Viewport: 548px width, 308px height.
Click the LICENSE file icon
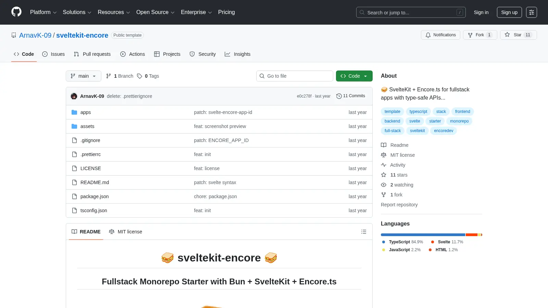click(x=74, y=168)
